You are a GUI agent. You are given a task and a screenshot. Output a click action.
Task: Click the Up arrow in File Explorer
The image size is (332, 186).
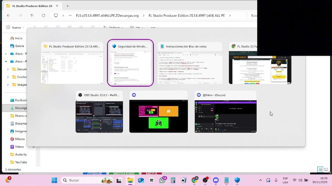coord(32,16)
